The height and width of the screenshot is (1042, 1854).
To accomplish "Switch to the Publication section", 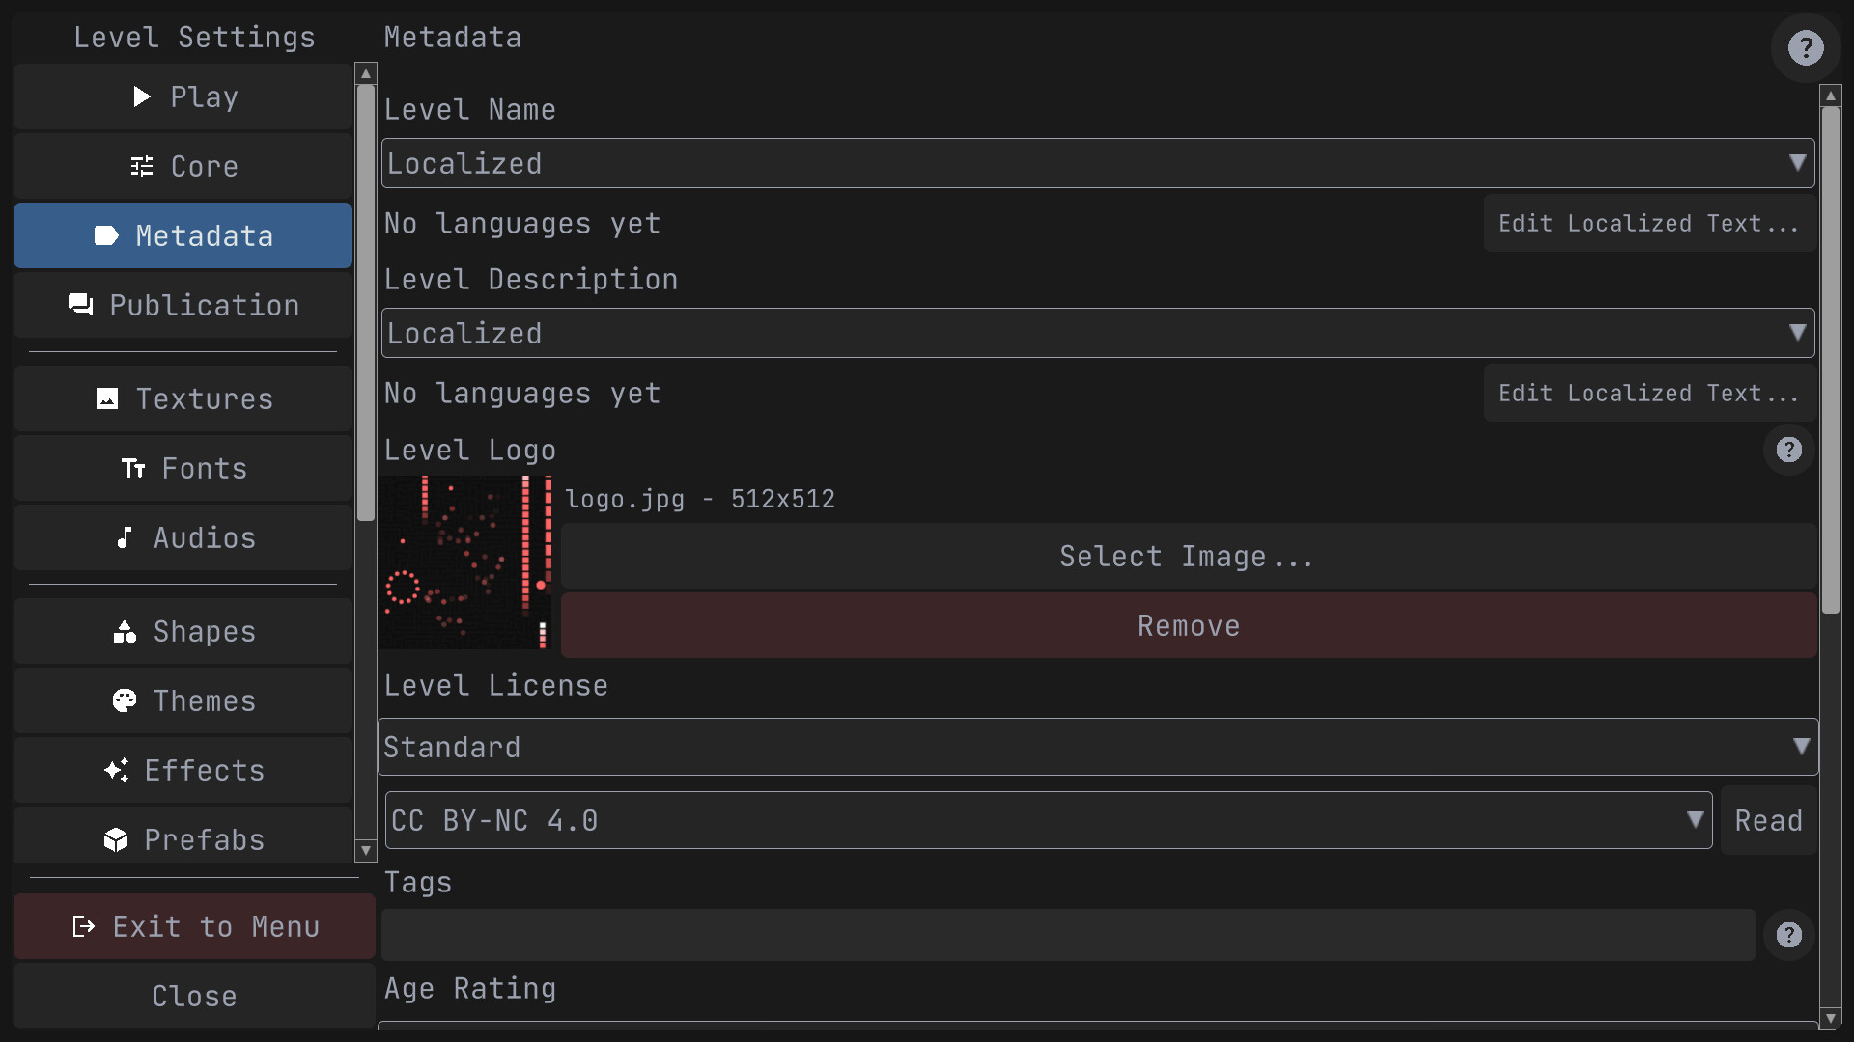I will tap(183, 305).
